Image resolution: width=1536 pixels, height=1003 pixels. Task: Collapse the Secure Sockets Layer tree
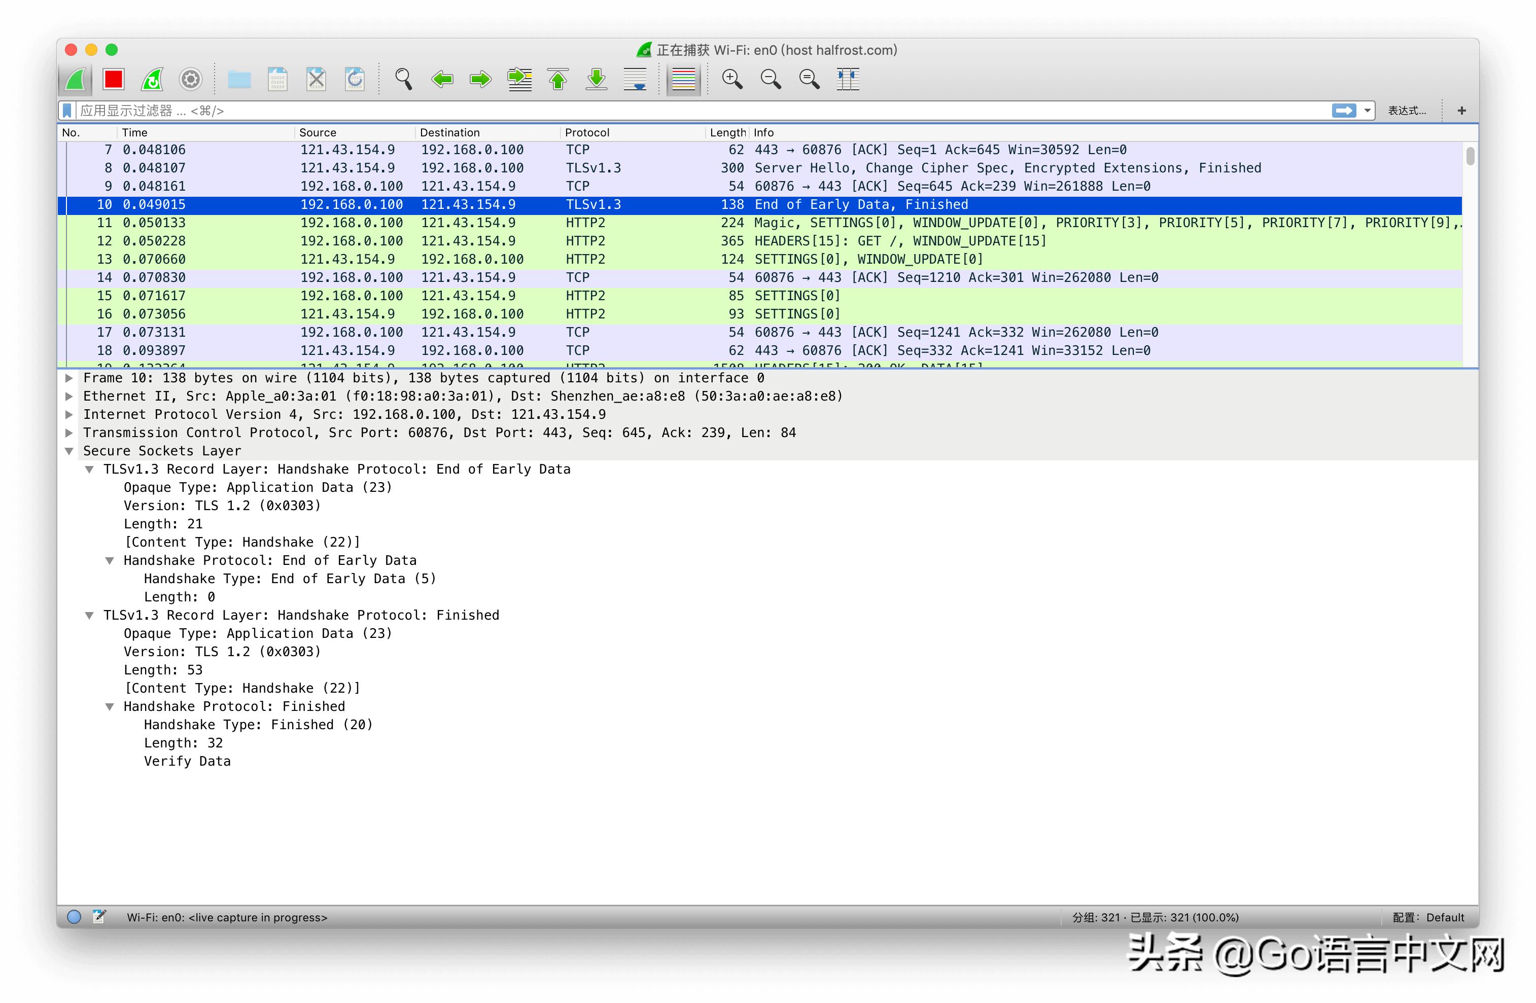coord(69,451)
